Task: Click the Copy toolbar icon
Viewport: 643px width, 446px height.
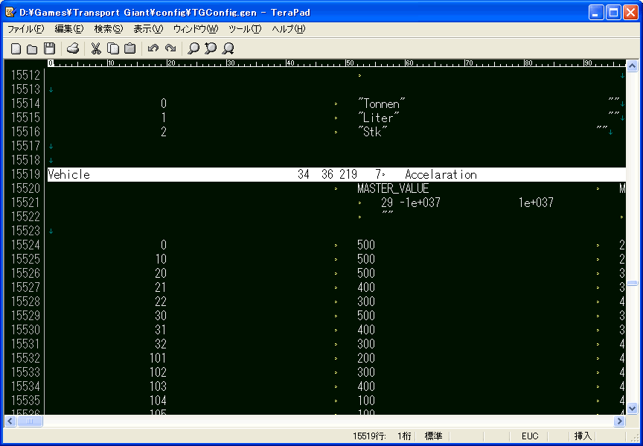Action: 113,48
